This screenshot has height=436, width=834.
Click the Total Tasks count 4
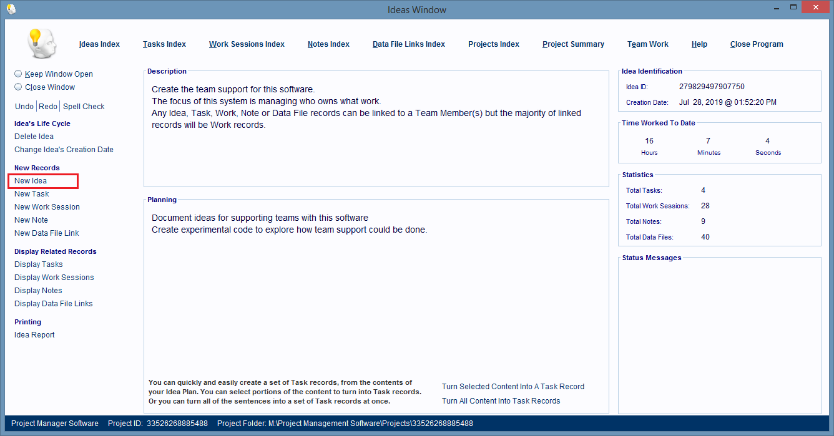[704, 190]
